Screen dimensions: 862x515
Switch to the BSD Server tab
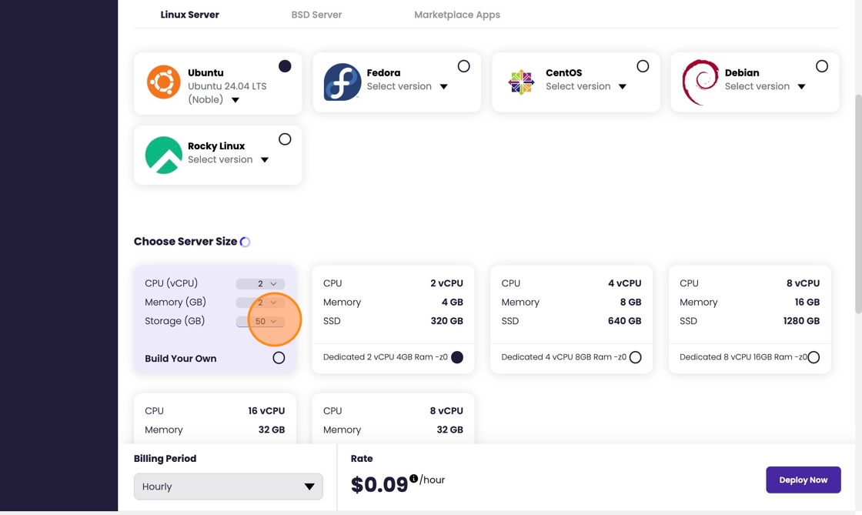[316, 15]
